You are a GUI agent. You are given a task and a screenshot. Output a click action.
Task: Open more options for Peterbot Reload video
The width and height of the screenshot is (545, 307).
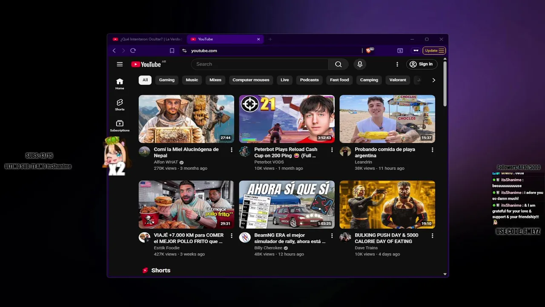pos(332,150)
